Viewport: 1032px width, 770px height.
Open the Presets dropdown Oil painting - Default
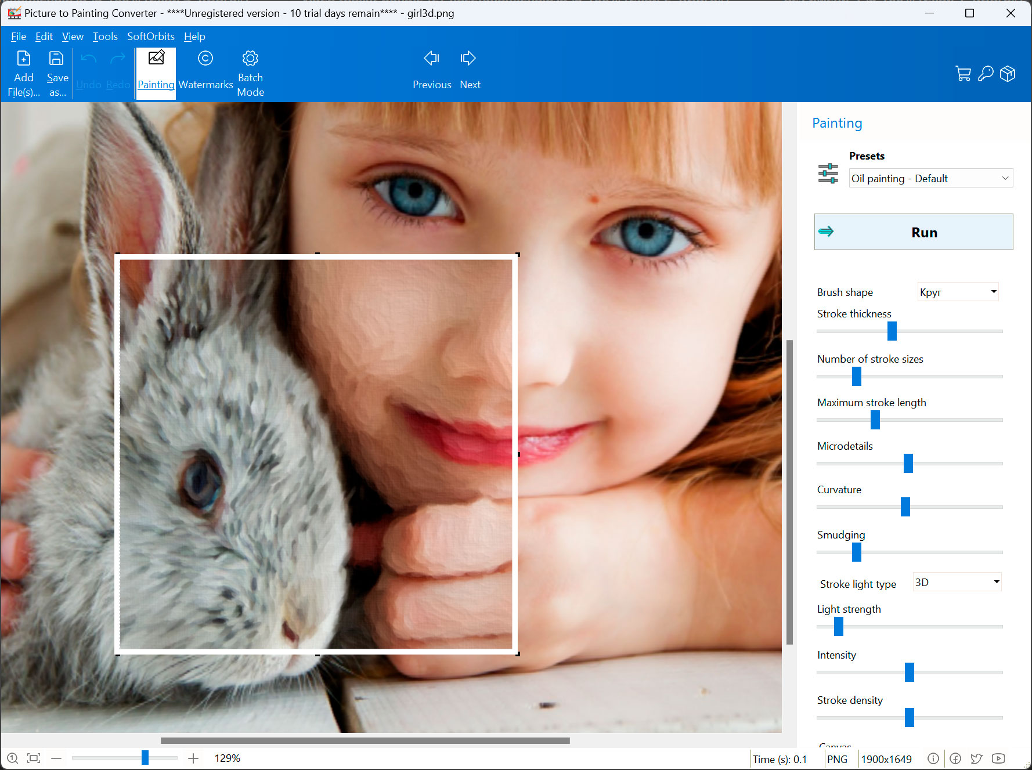click(x=931, y=178)
